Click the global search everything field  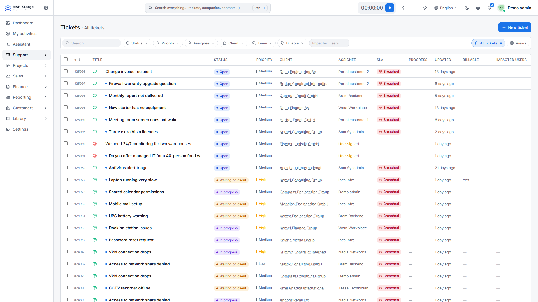click(208, 8)
